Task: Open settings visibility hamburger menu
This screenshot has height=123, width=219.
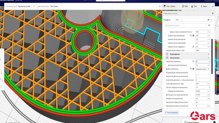Action: [209, 25]
